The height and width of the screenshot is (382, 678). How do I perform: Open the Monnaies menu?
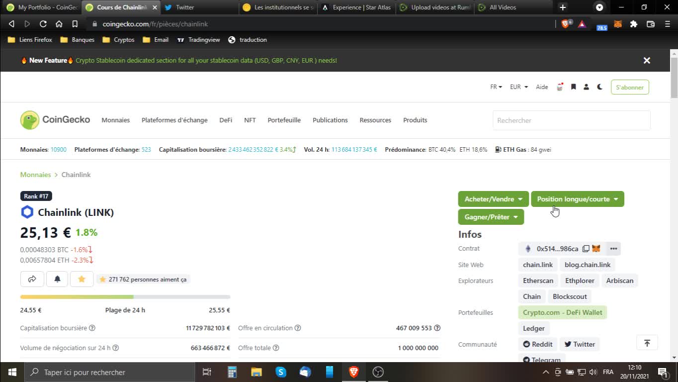point(116,120)
